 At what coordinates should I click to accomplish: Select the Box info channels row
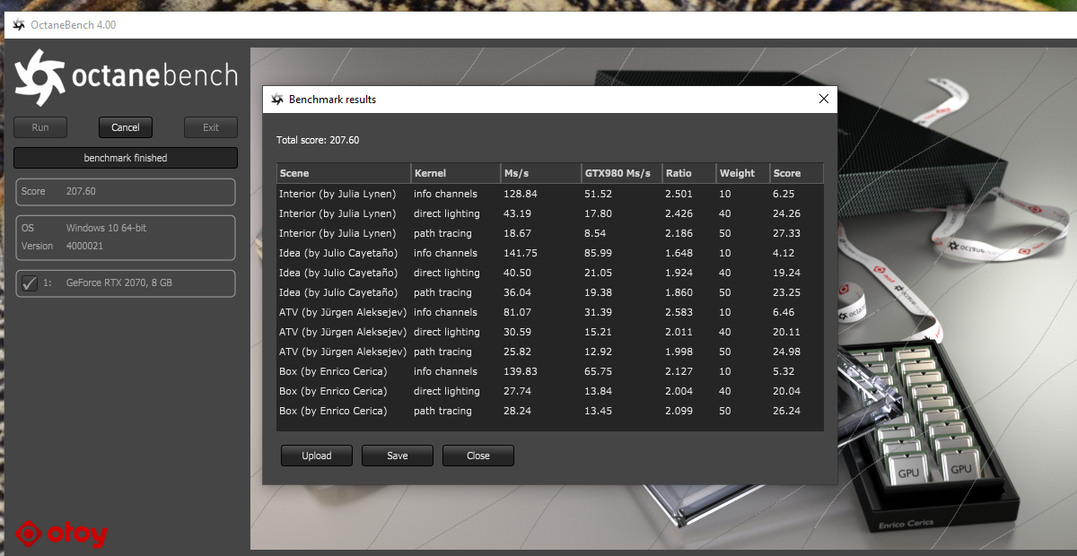pyautogui.click(x=550, y=371)
